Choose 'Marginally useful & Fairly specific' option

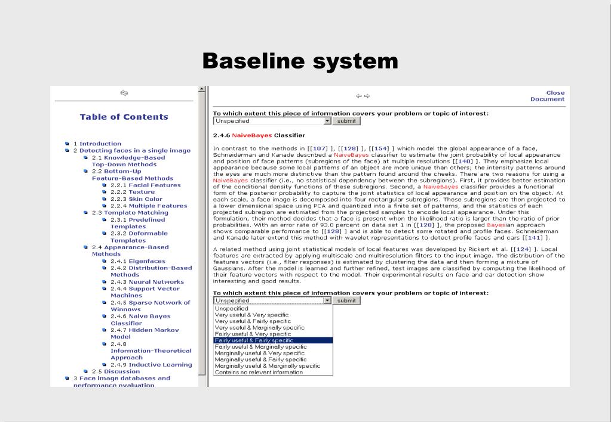point(273,359)
